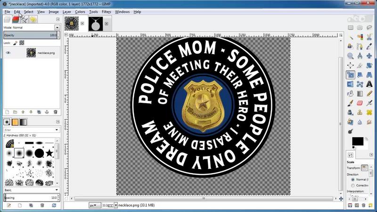Select the Rotate tool

(x=369, y=65)
